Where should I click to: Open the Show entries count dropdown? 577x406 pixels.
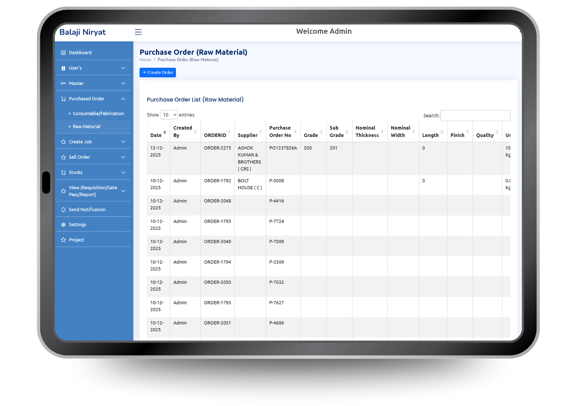click(x=169, y=115)
